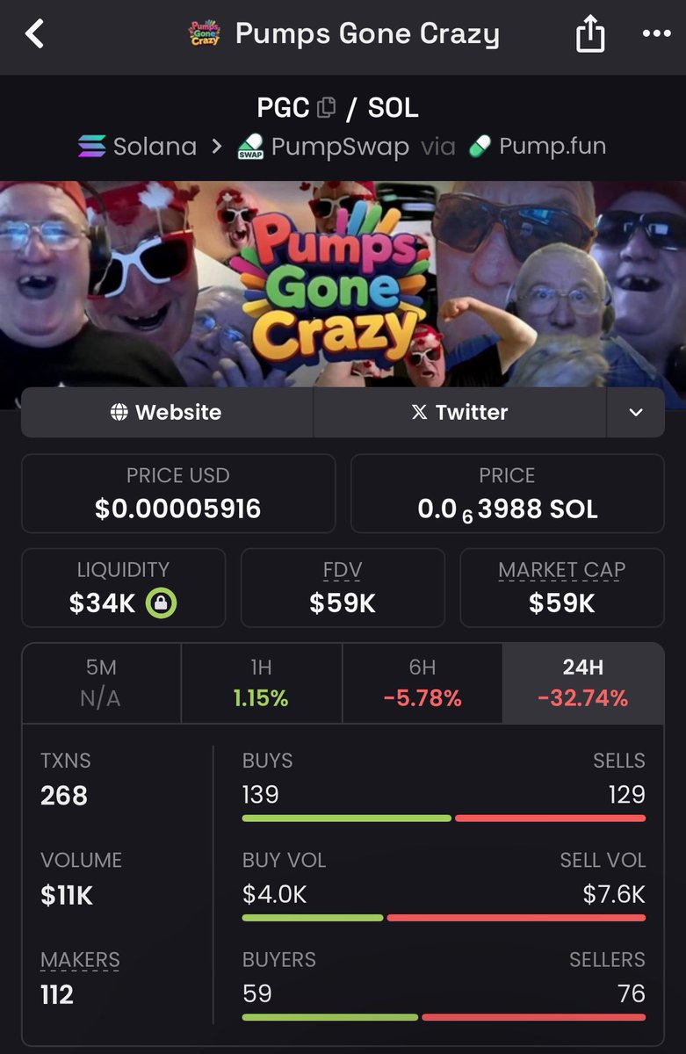The height and width of the screenshot is (1054, 686).
Task: Tap the Solana chain logo
Action: click(x=91, y=146)
